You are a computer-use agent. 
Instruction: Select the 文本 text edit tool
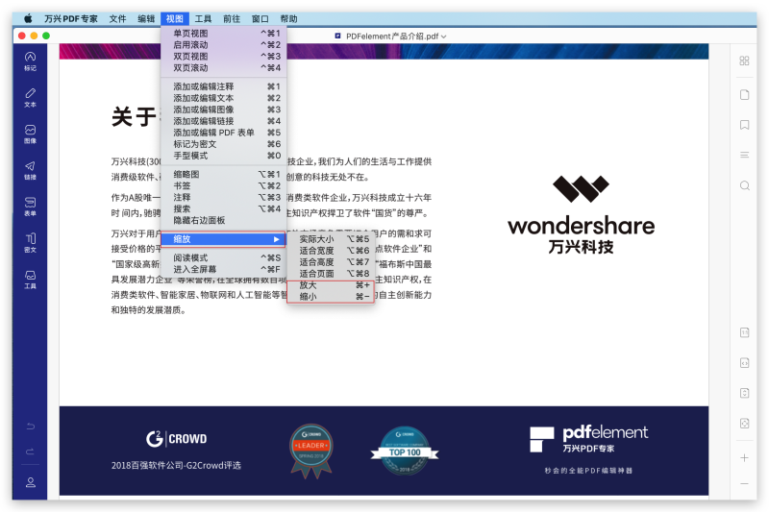[x=30, y=97]
